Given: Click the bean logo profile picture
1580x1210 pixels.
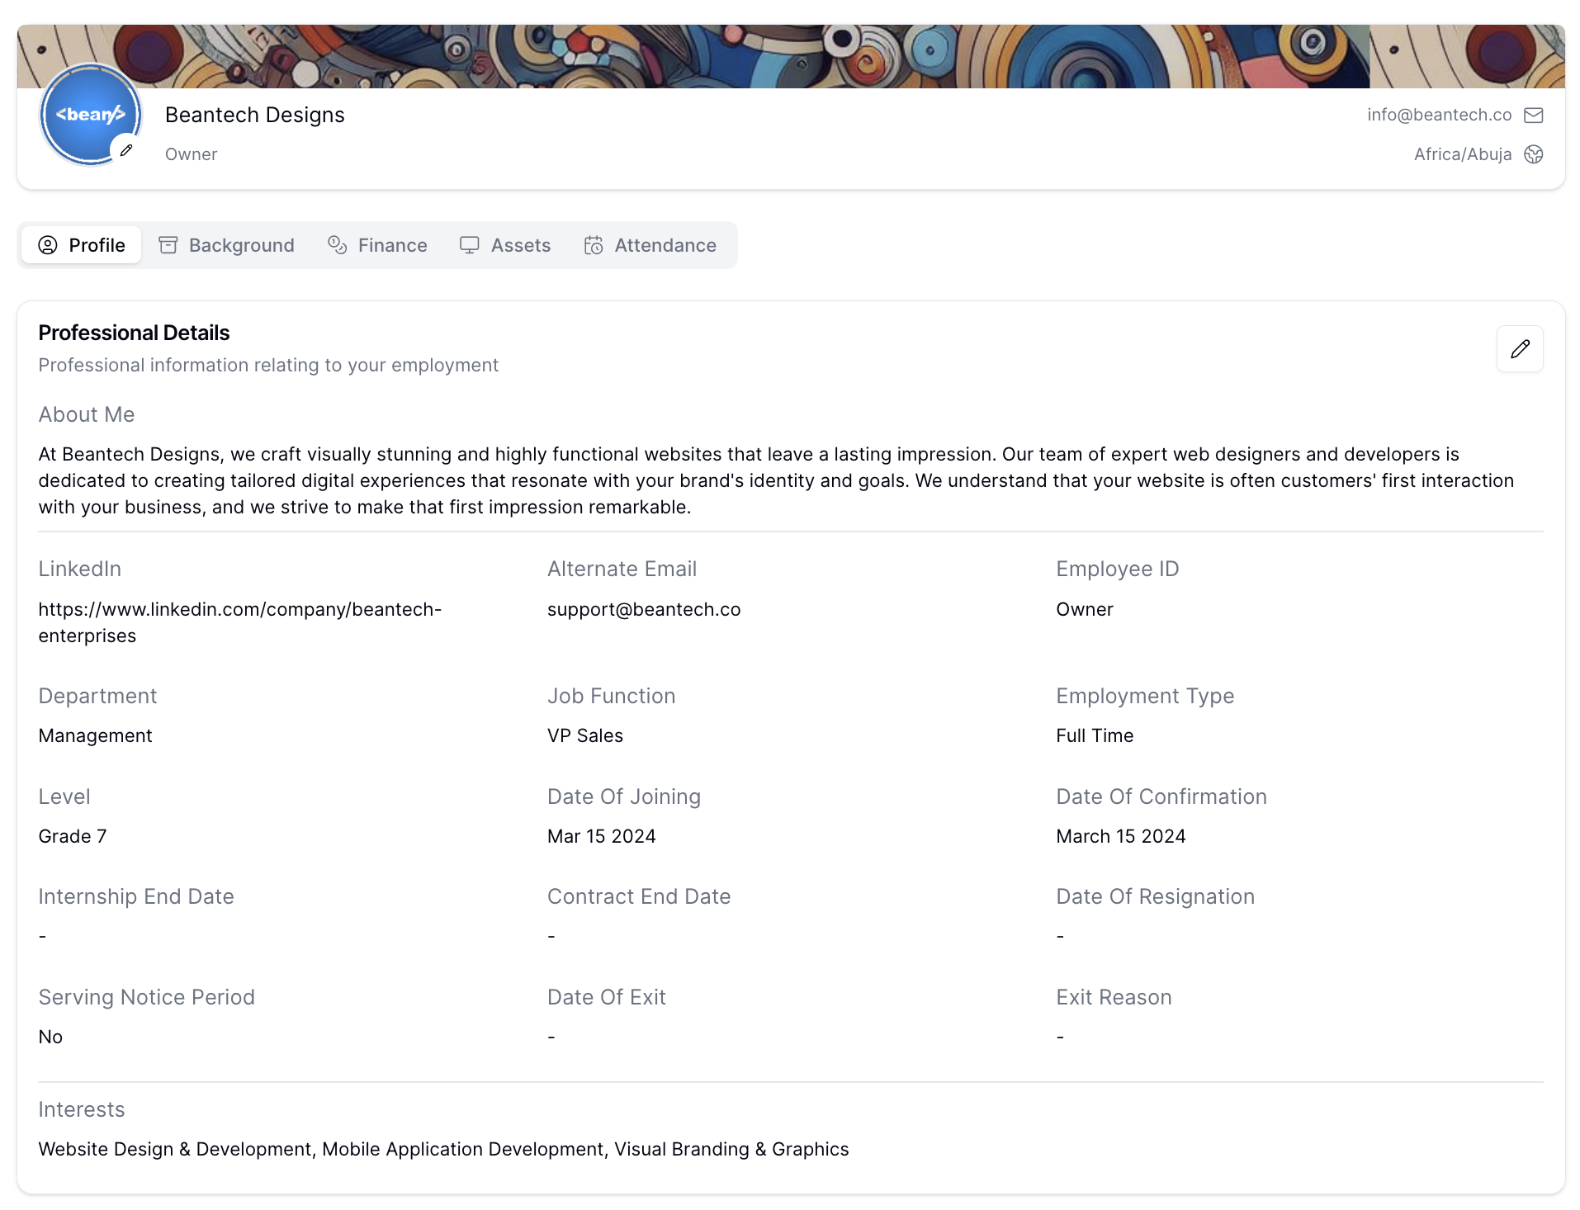Looking at the screenshot, I should 87,111.
